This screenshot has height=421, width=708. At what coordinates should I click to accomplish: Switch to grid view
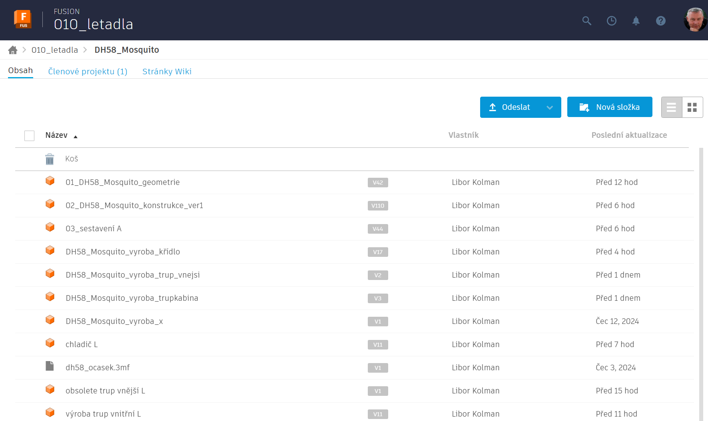tap(692, 107)
